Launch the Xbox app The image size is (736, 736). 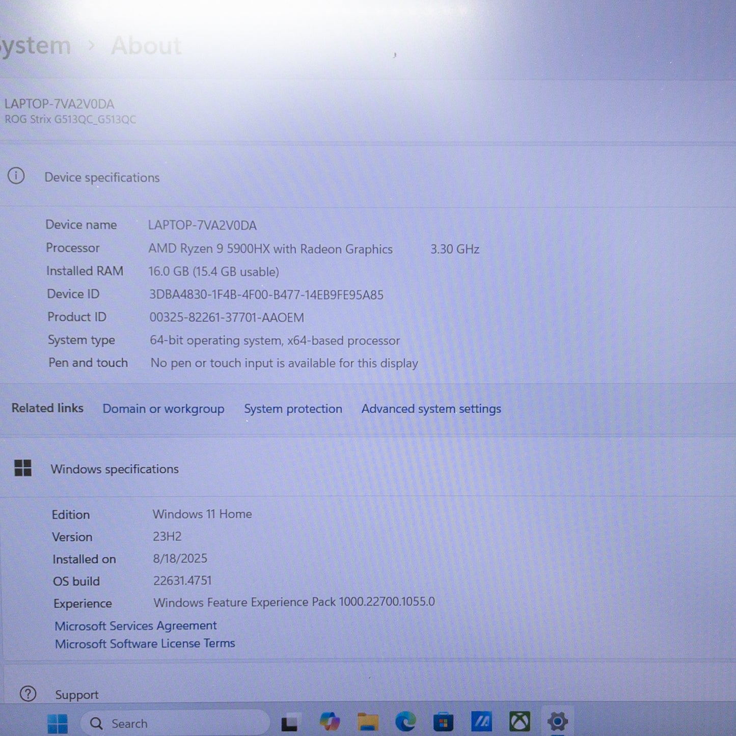(520, 721)
